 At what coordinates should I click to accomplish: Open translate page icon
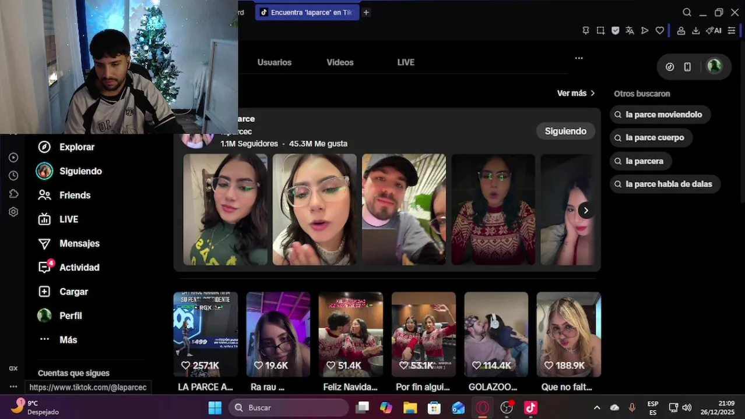click(630, 31)
